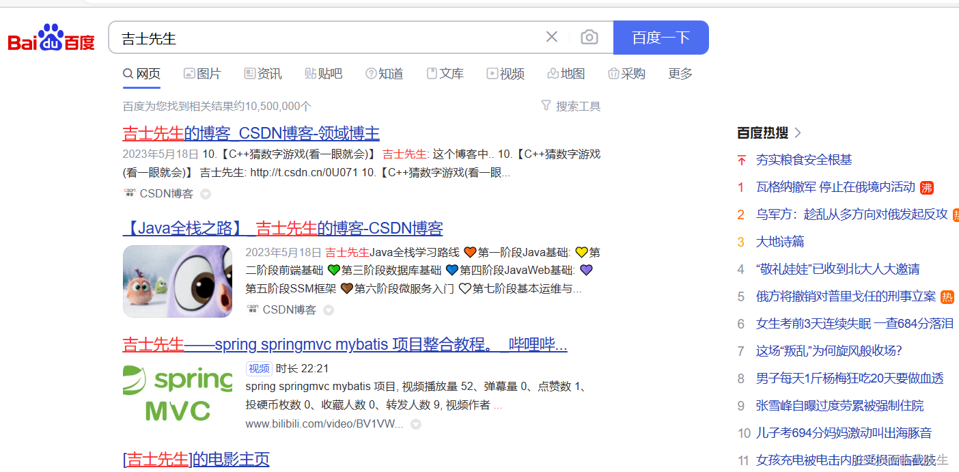Click the 百度一下 search button
959x472 pixels.
pos(661,38)
